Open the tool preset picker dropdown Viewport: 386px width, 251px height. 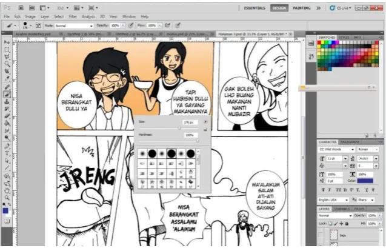[x=15, y=25]
